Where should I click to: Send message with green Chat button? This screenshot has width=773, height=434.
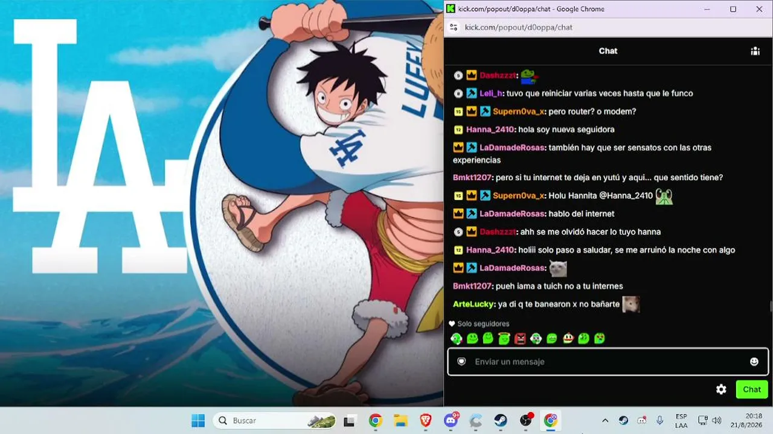point(752,389)
